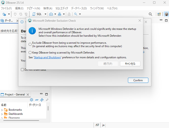This screenshot has width=169, height=128.
Task: Close the Project - General tab
Action: (x=28, y=95)
